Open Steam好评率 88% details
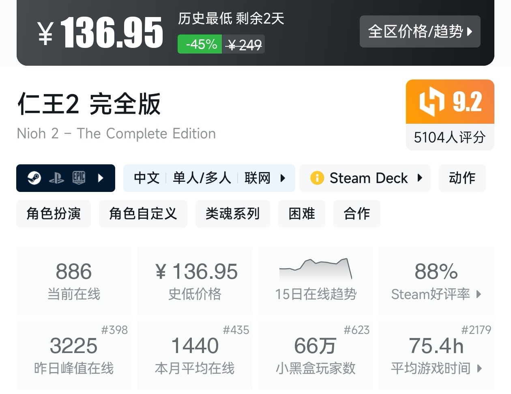Screen dimensions: 511x394 436,281
